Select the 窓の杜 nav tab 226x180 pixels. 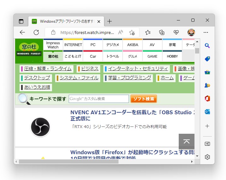tap(53, 56)
